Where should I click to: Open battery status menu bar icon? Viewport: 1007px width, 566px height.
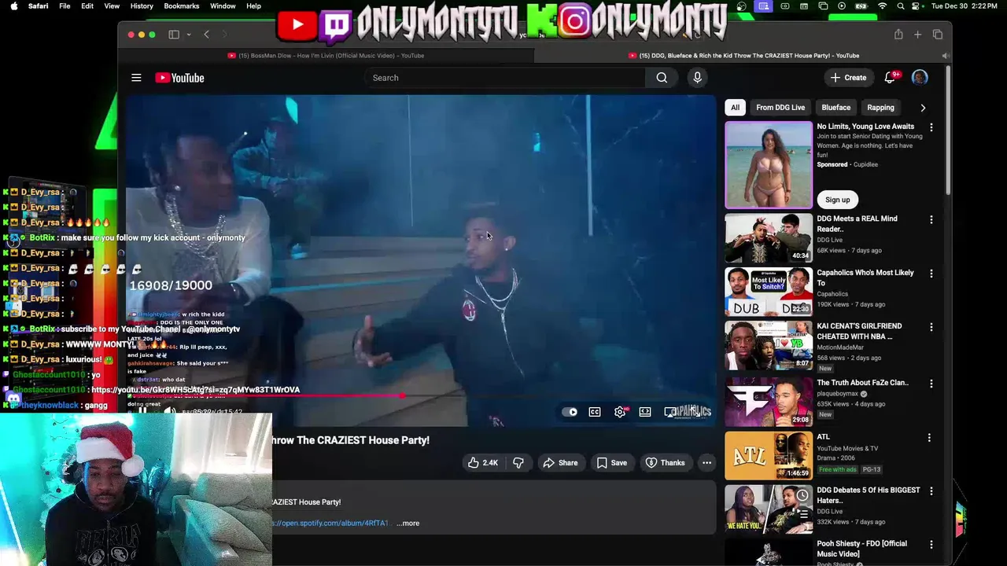coord(861,6)
